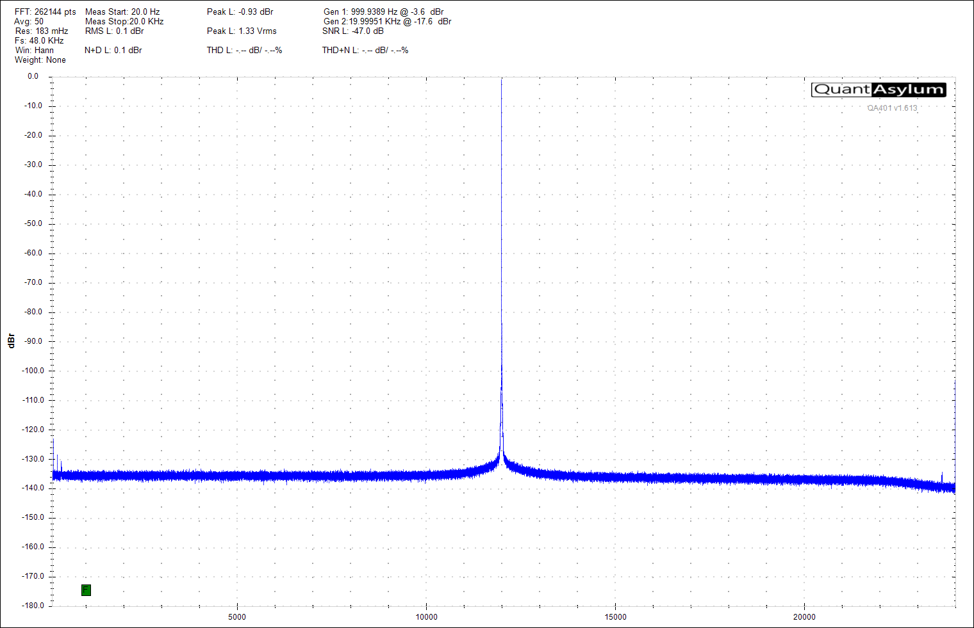
Task: Select the THD+N L readout
Action: (x=365, y=51)
